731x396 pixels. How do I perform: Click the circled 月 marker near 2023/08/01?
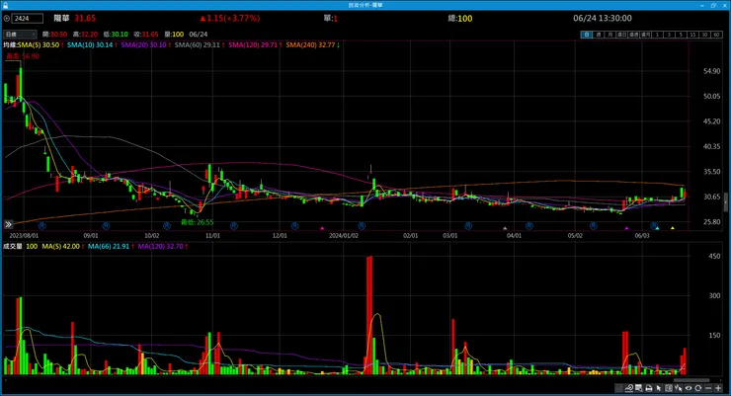click(x=41, y=225)
